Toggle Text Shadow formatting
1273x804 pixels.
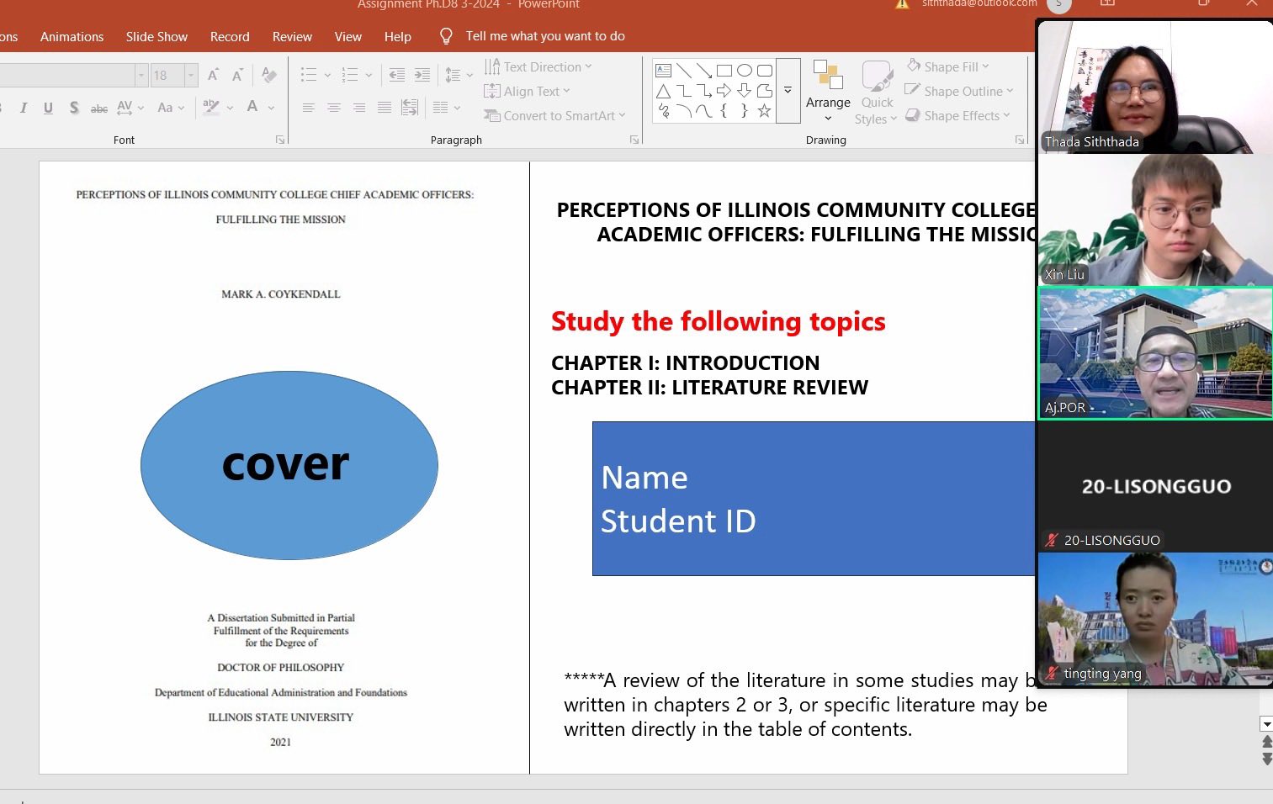(74, 107)
